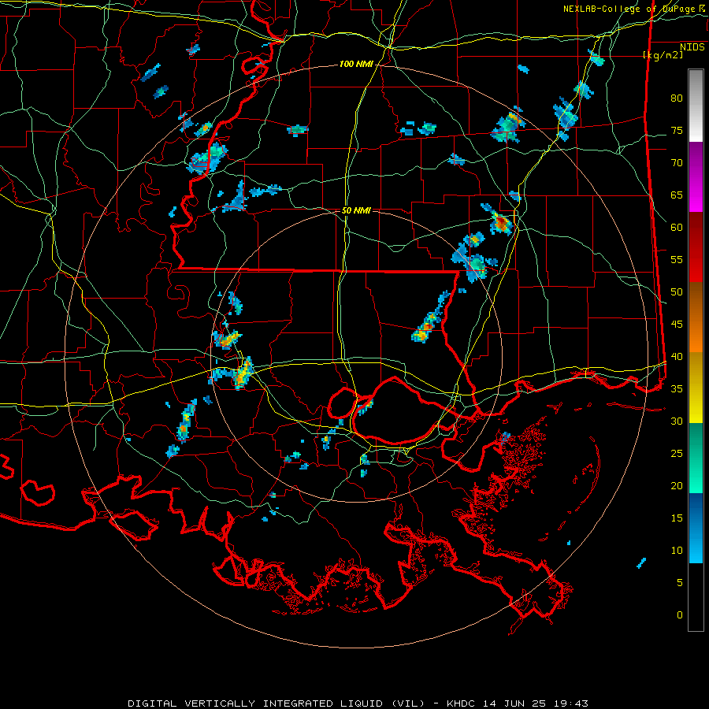Click the kg/m2 units label
This screenshot has width=709, height=709.
[663, 54]
